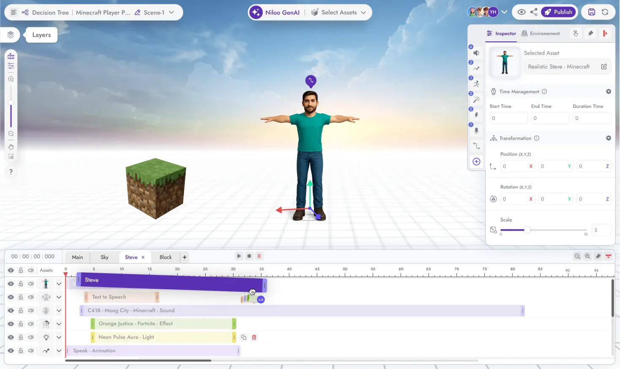Toggle visibility of Orange Justice track
The height and width of the screenshot is (369, 620).
coord(11,324)
